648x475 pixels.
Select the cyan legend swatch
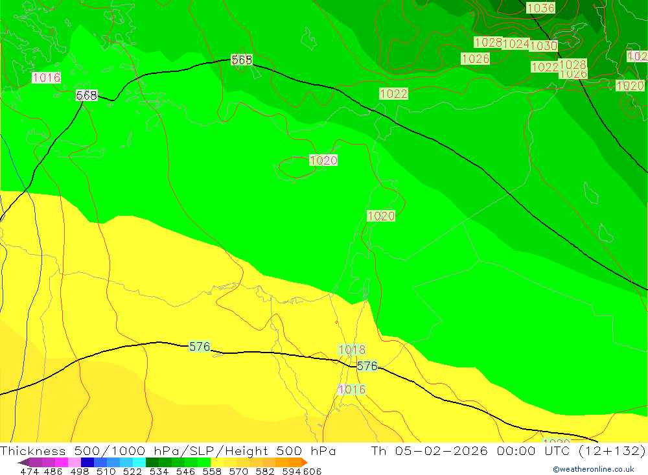[139, 462]
